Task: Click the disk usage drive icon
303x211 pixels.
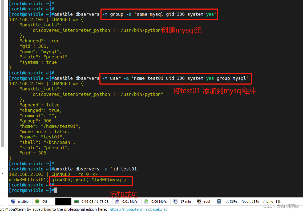Action: [219, 202]
